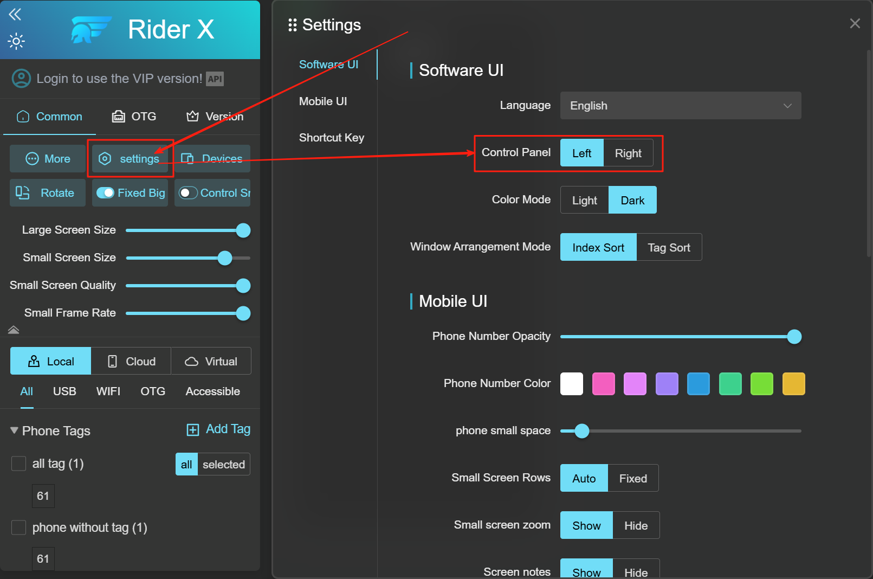Image resolution: width=873 pixels, height=579 pixels.
Task: Pick orange-yellow phone number color
Action: pos(794,384)
